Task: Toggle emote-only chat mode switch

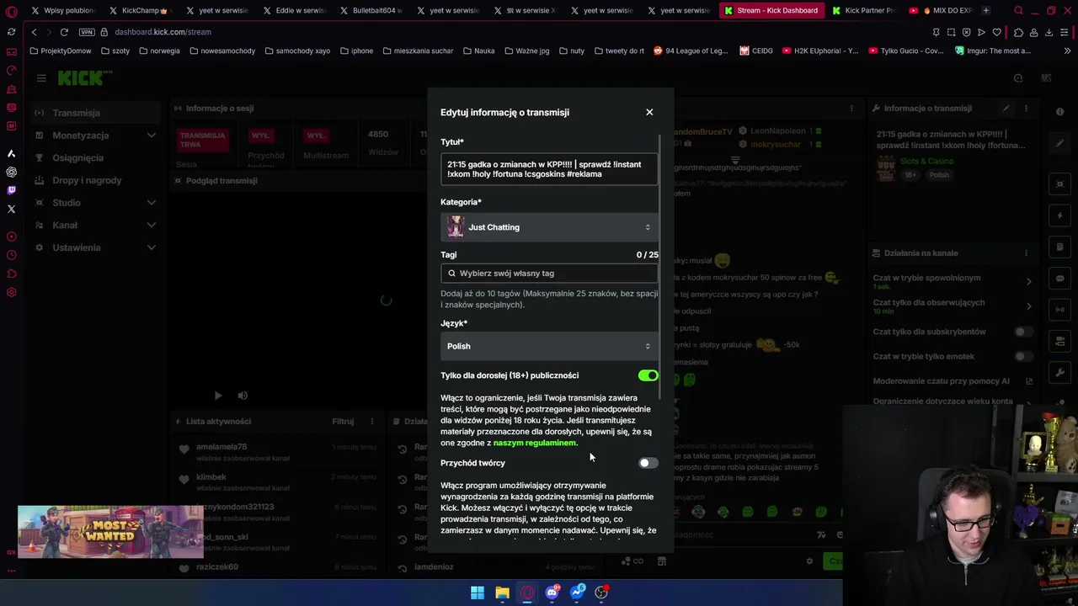Action: (1022, 356)
